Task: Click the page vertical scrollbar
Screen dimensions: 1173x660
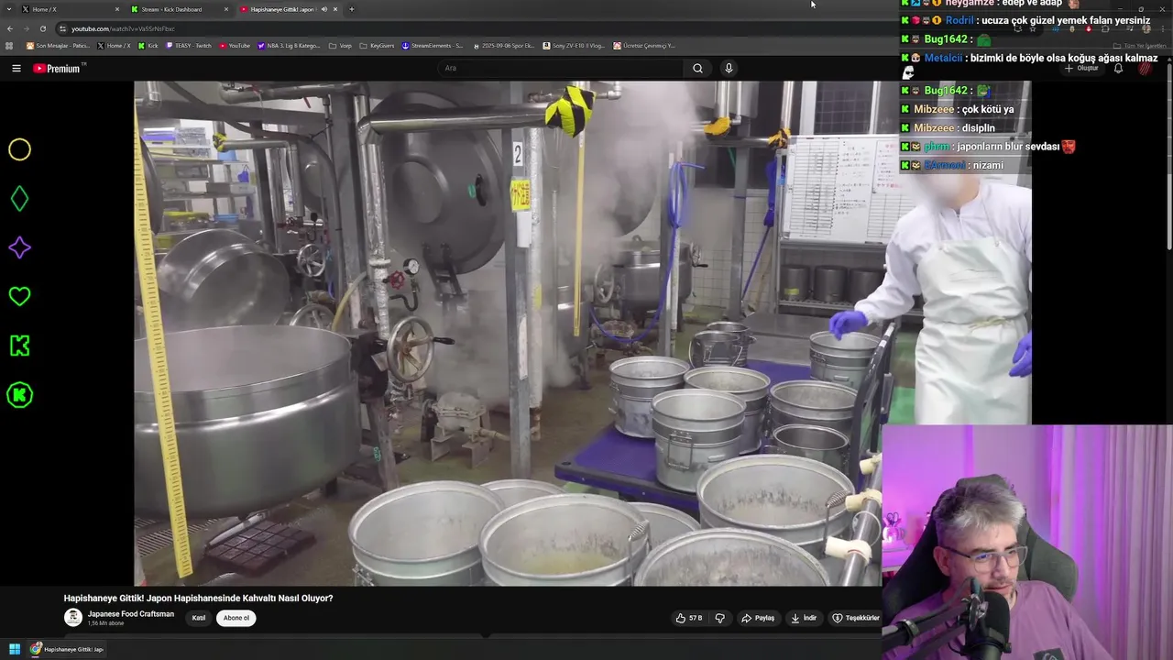Action: 1169,158
